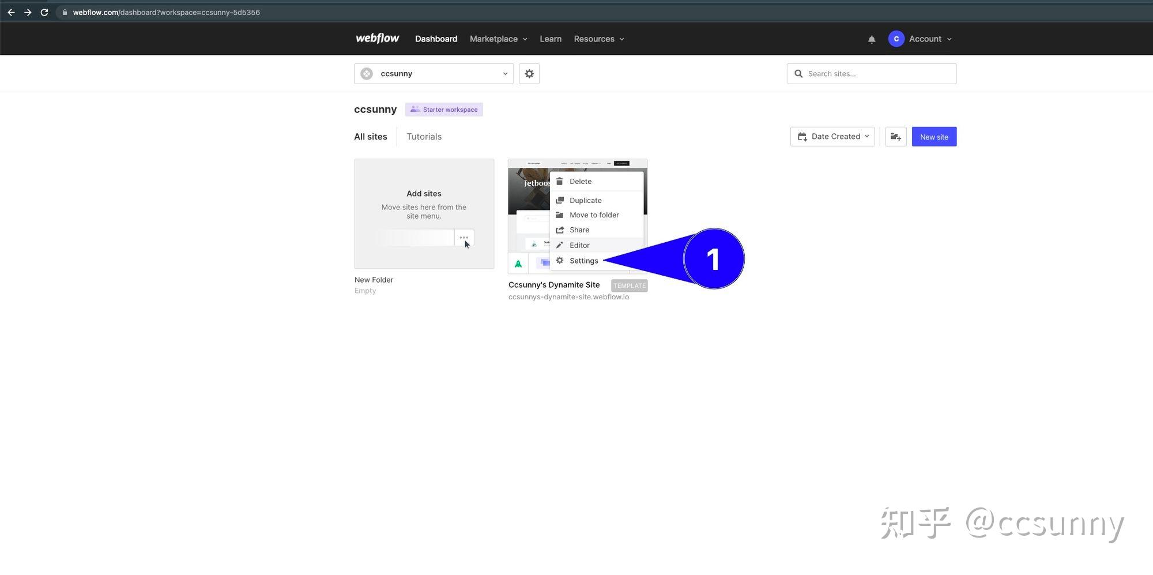
Task: Click the Webflow logo
Action: point(377,39)
